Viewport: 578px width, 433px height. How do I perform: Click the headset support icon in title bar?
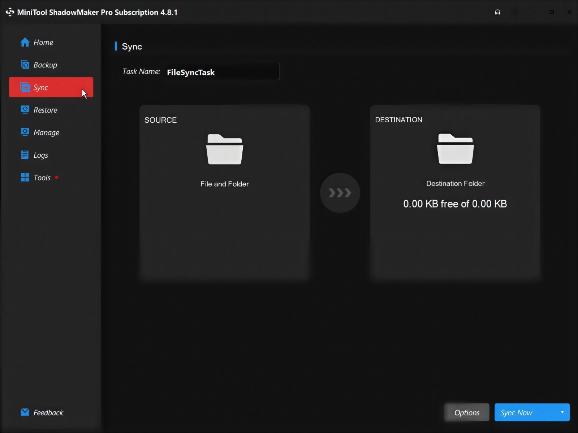point(497,12)
